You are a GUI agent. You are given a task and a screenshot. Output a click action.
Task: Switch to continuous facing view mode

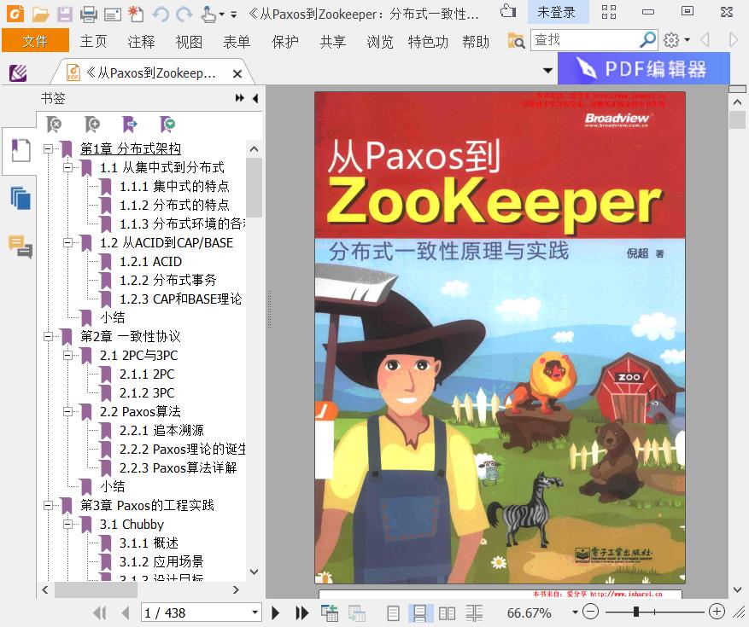tap(474, 612)
